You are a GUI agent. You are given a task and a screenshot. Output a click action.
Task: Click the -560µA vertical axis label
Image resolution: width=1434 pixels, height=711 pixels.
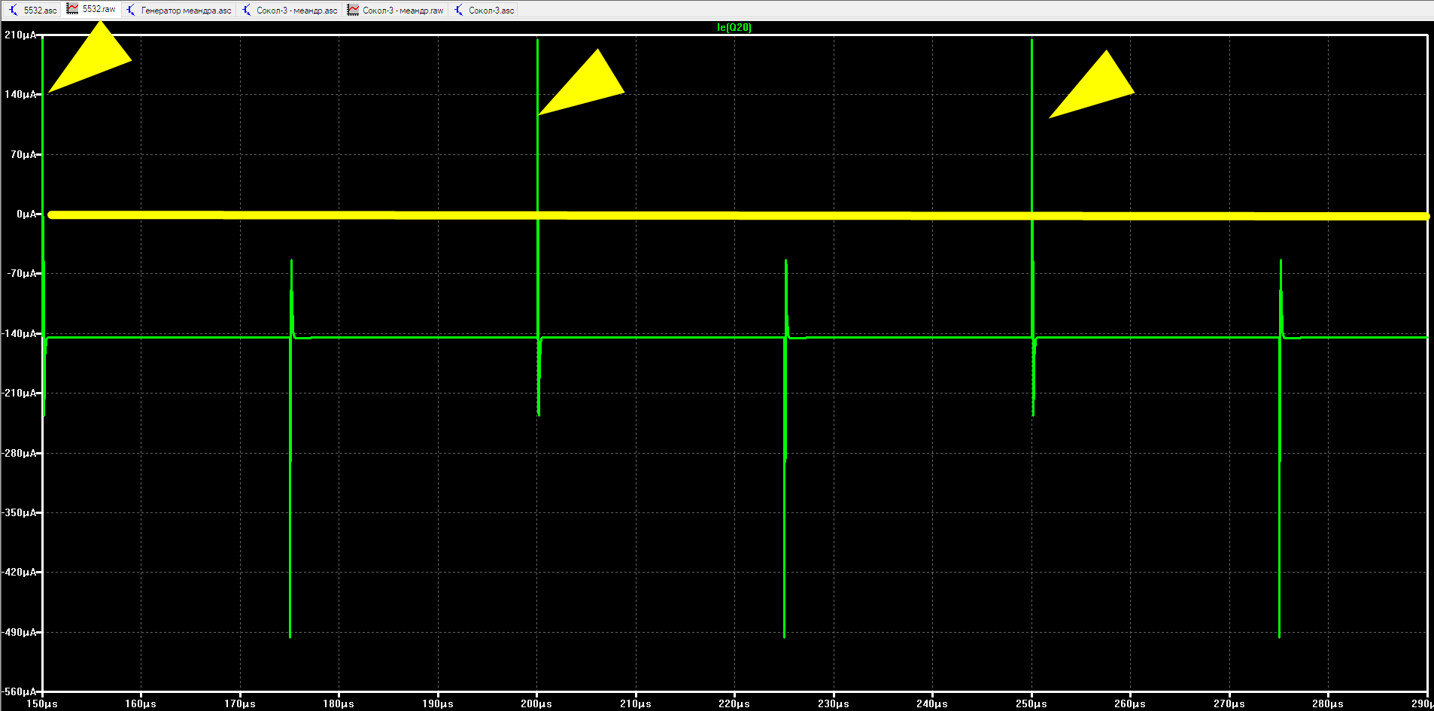(x=19, y=691)
